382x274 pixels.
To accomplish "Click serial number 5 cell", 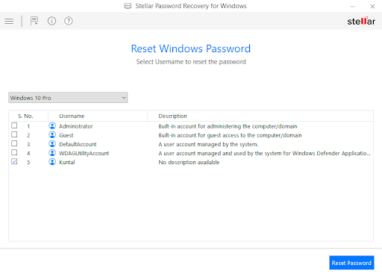I will coord(28,162).
